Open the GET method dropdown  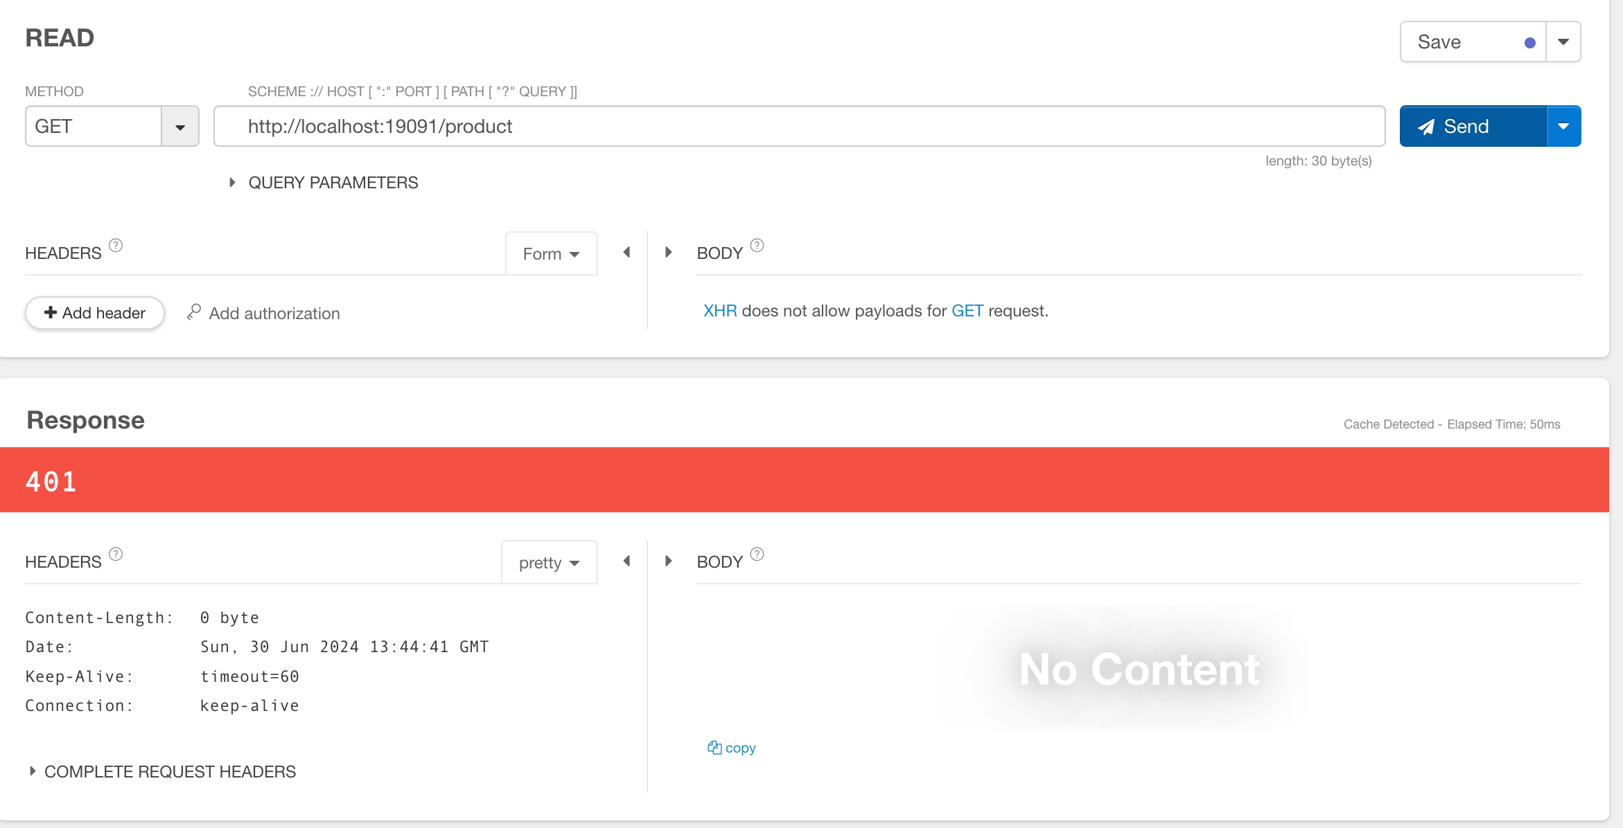click(x=180, y=127)
